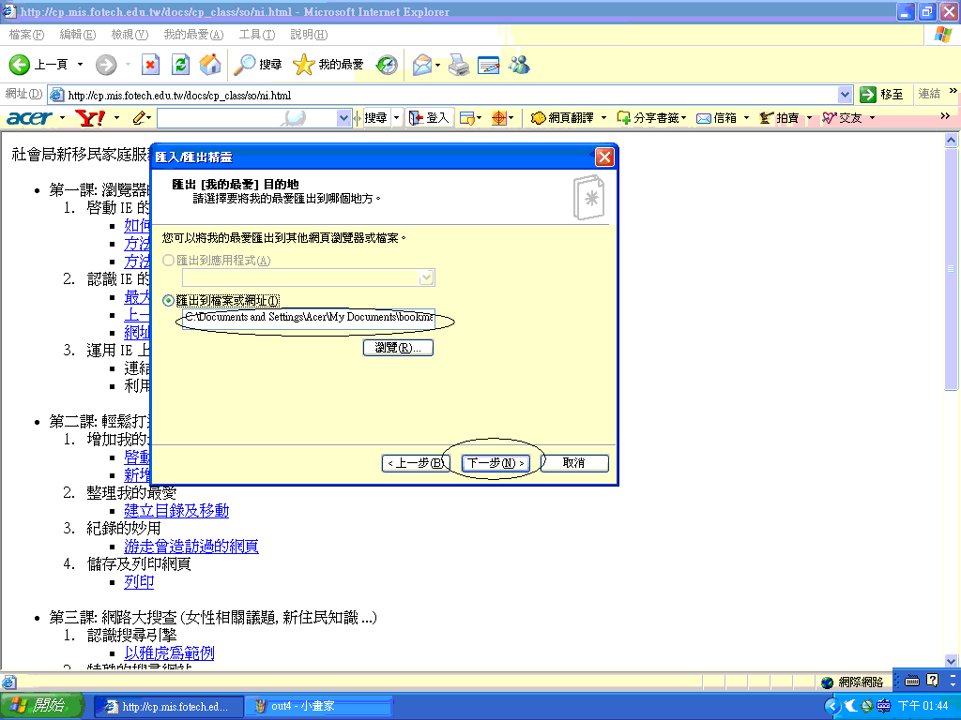Click the 瀏覽 browse button
The width and height of the screenshot is (961, 720).
[x=398, y=348]
